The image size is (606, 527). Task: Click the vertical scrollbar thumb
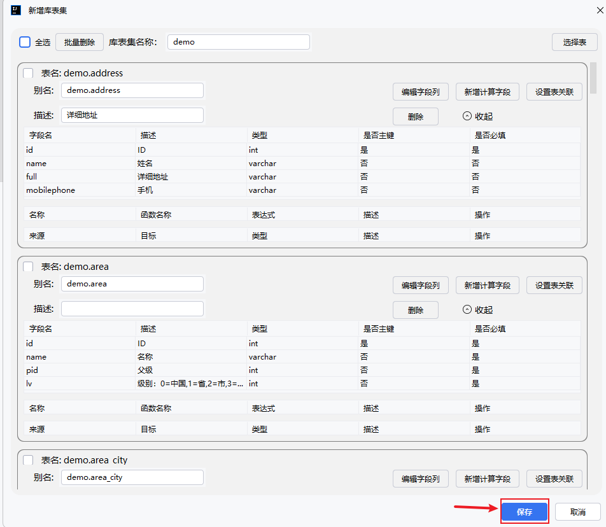point(593,78)
